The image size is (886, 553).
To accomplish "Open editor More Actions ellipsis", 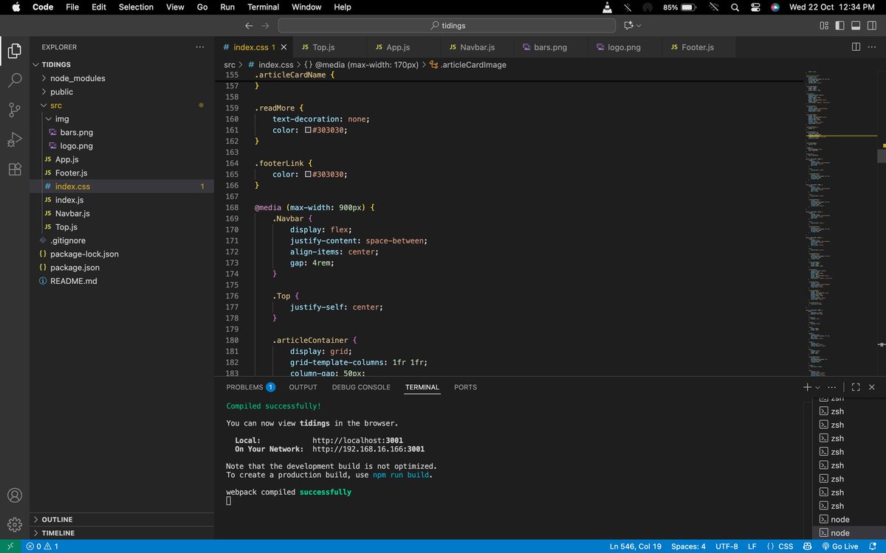I will point(872,47).
